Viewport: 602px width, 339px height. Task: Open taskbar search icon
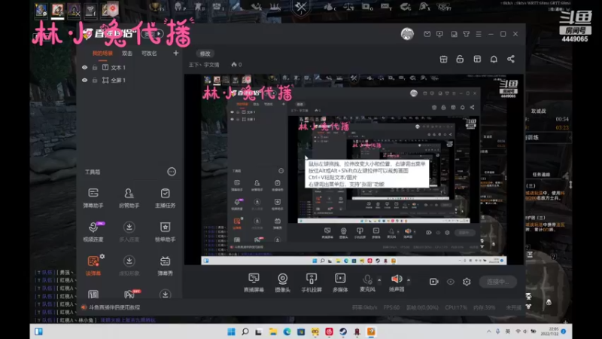(x=245, y=331)
